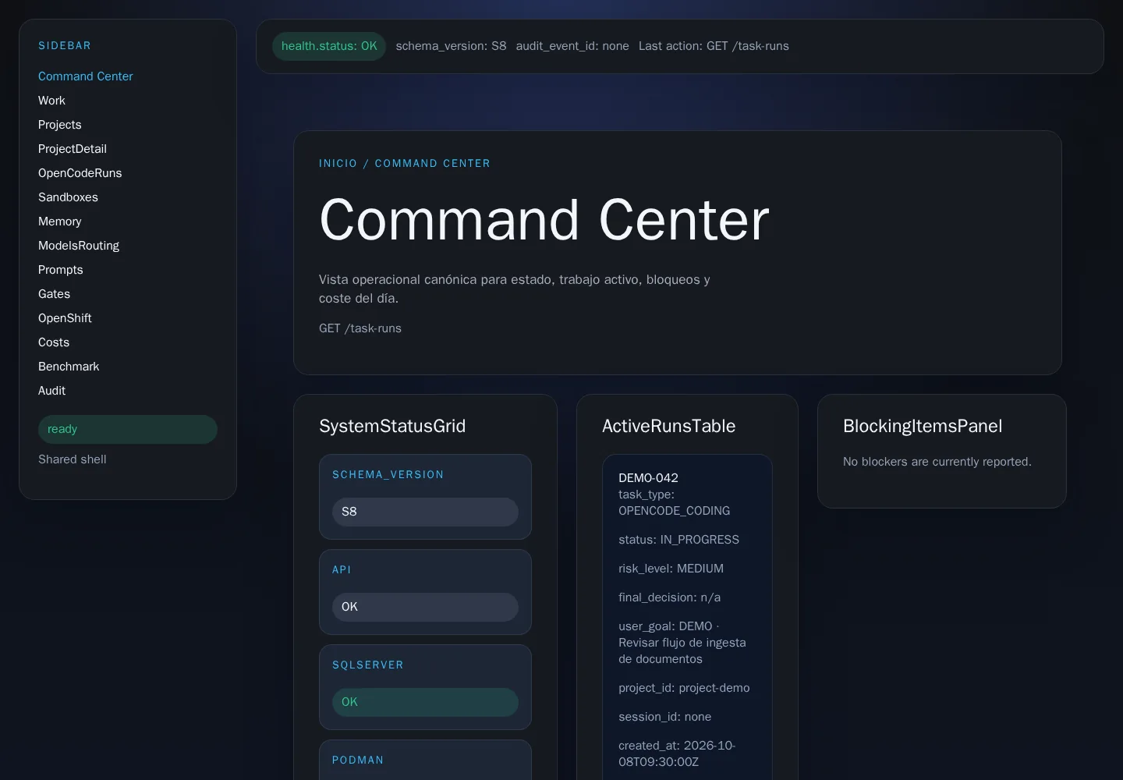Navigate to the OpenShift page

click(x=65, y=318)
